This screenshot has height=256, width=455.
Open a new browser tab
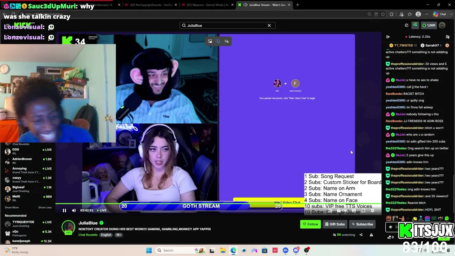298,5
